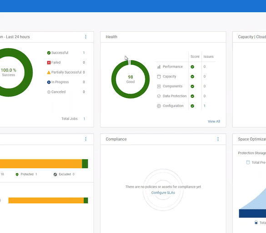The width and height of the screenshot is (266, 233).
Task: Click the Excluded gray circle icon
Action: coord(55,174)
